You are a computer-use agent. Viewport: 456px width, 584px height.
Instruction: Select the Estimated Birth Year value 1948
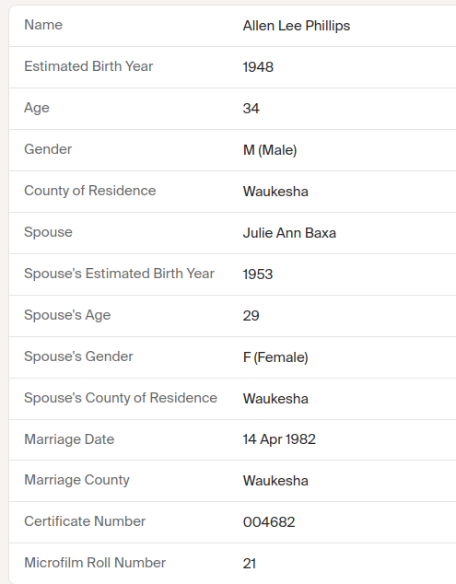(x=258, y=67)
